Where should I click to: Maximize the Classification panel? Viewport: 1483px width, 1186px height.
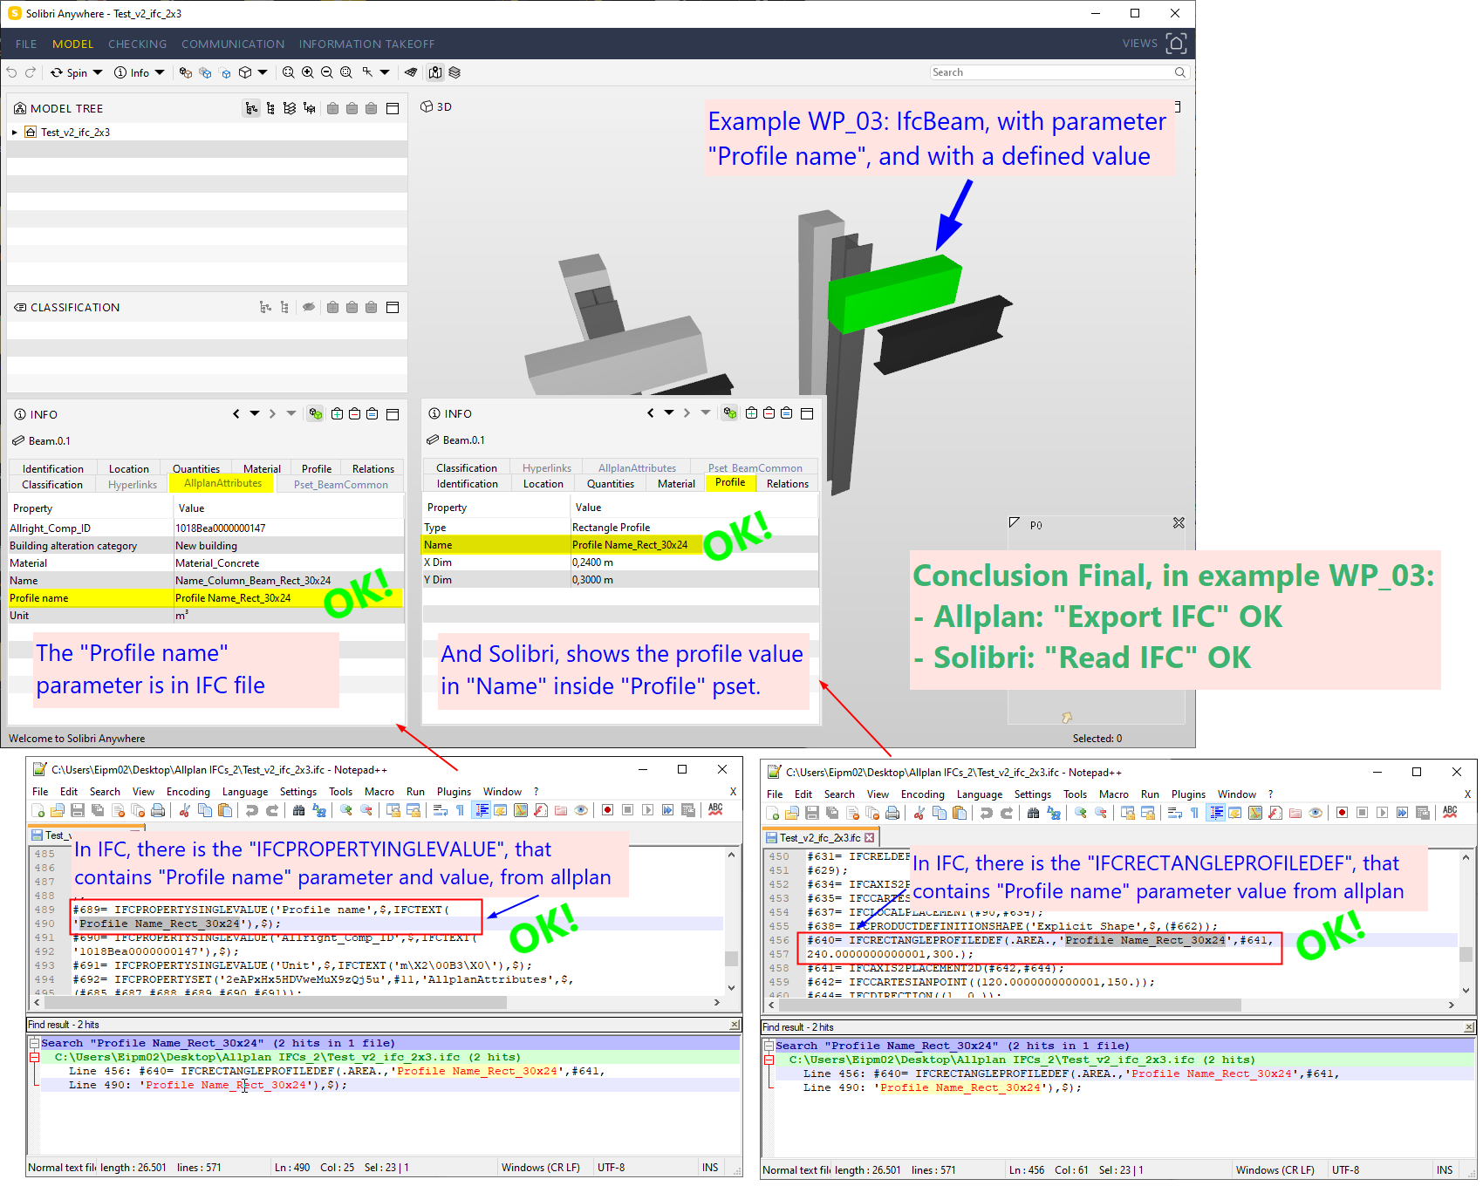393,307
